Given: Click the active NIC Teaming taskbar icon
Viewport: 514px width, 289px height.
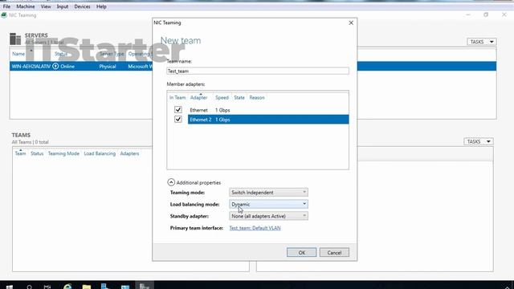Looking at the screenshot, I should pyautogui.click(x=145, y=286).
